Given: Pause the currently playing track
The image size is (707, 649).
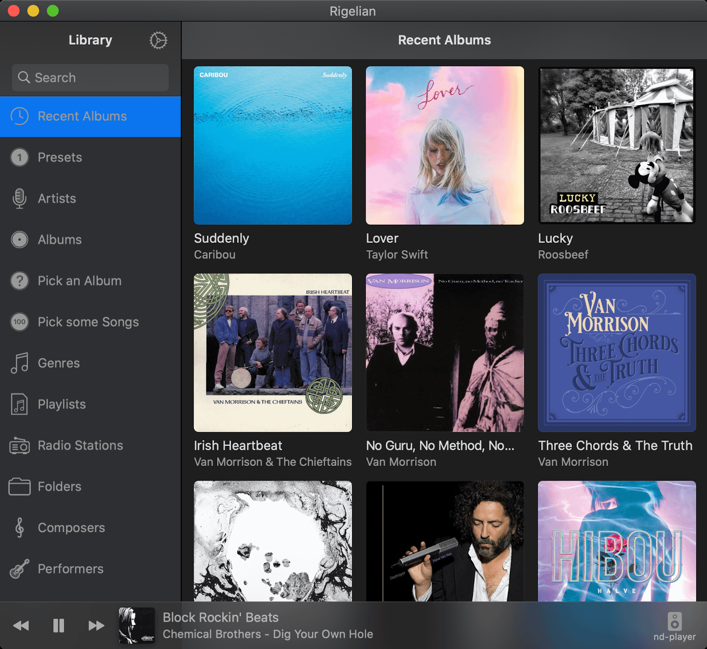Looking at the screenshot, I should [x=58, y=625].
